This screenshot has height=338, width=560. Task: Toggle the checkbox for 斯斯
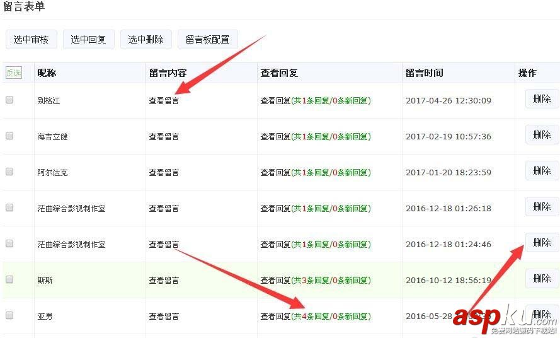(9, 279)
